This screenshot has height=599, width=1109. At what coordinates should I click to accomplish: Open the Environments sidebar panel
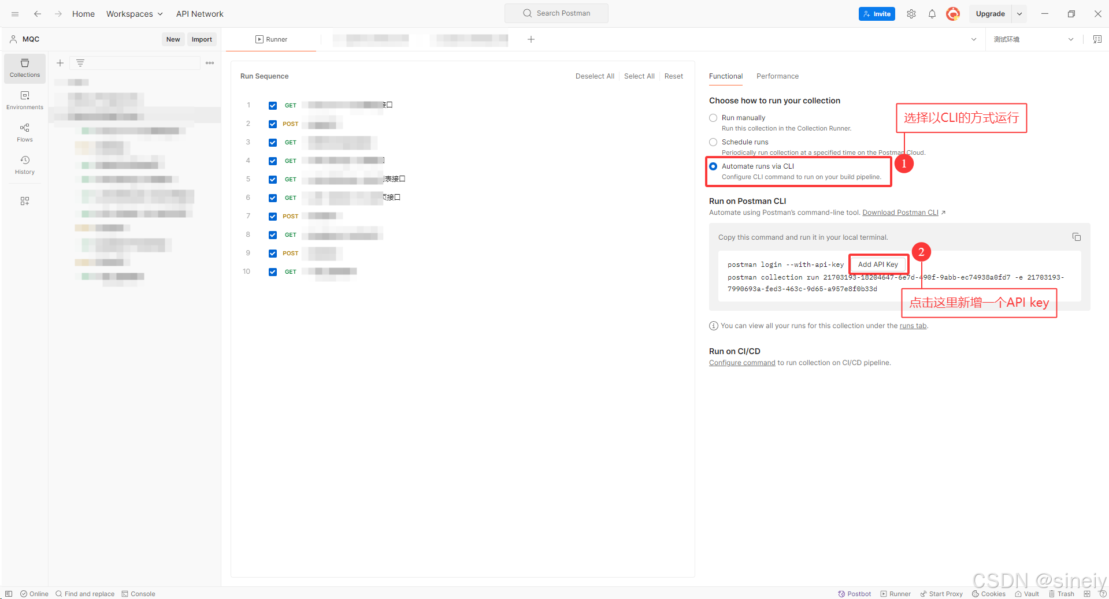[25, 101]
